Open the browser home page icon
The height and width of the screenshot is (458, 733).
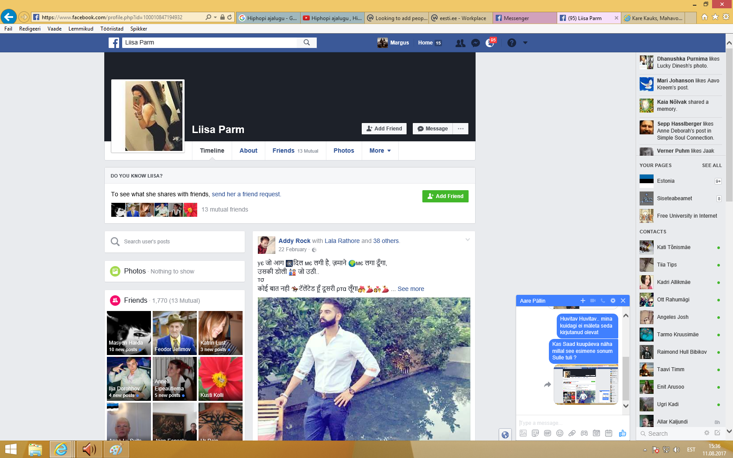click(x=704, y=17)
